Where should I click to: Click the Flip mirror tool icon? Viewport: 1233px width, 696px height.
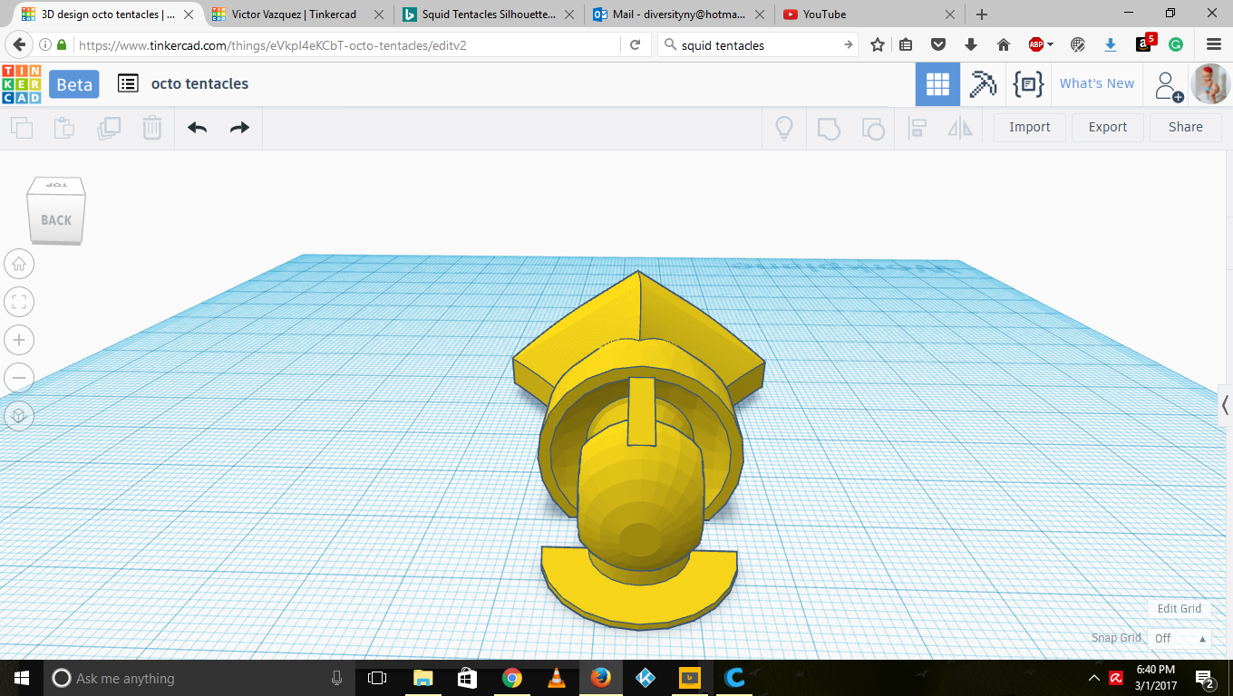click(960, 128)
